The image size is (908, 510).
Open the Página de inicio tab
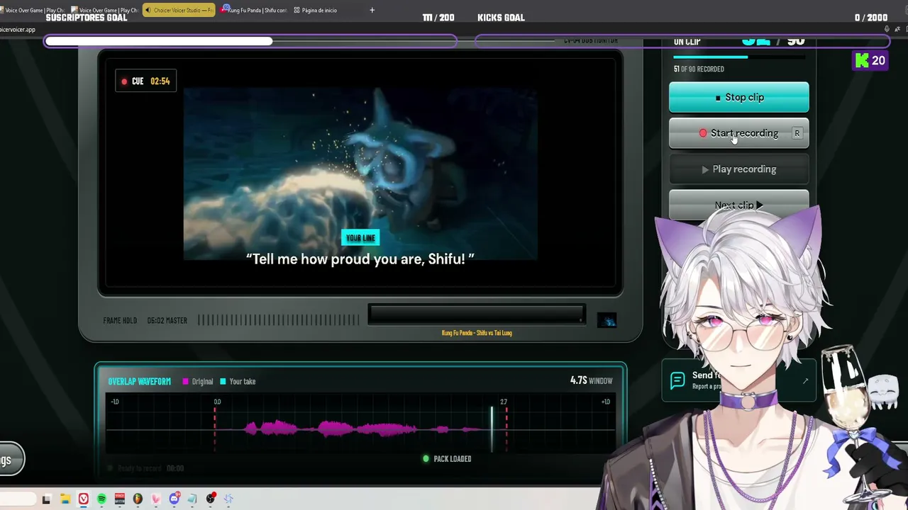pos(315,10)
